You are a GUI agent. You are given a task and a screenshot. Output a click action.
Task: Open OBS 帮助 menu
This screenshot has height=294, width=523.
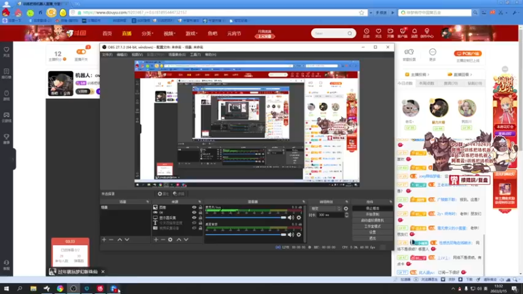tap(211, 54)
